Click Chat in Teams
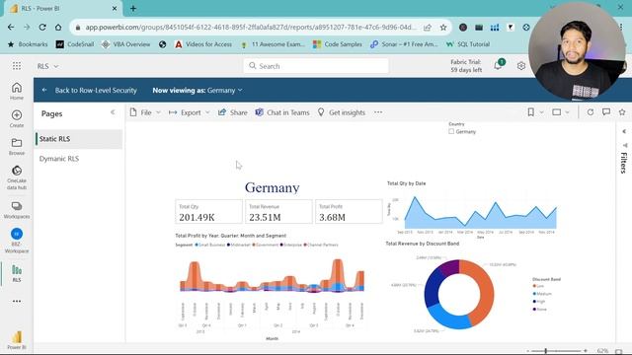 click(x=282, y=112)
